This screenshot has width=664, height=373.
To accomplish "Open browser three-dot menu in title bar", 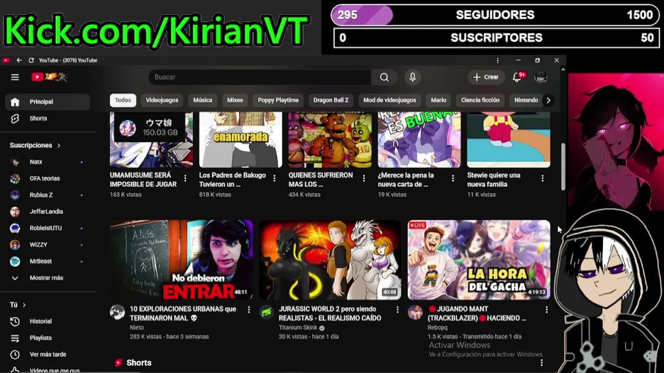I will click(497, 61).
